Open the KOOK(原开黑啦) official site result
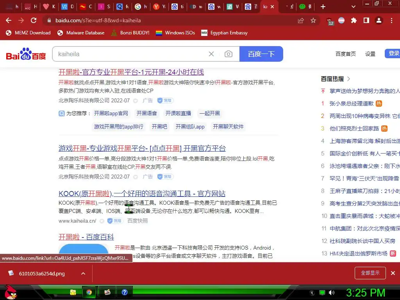The image size is (400, 300). point(142,194)
